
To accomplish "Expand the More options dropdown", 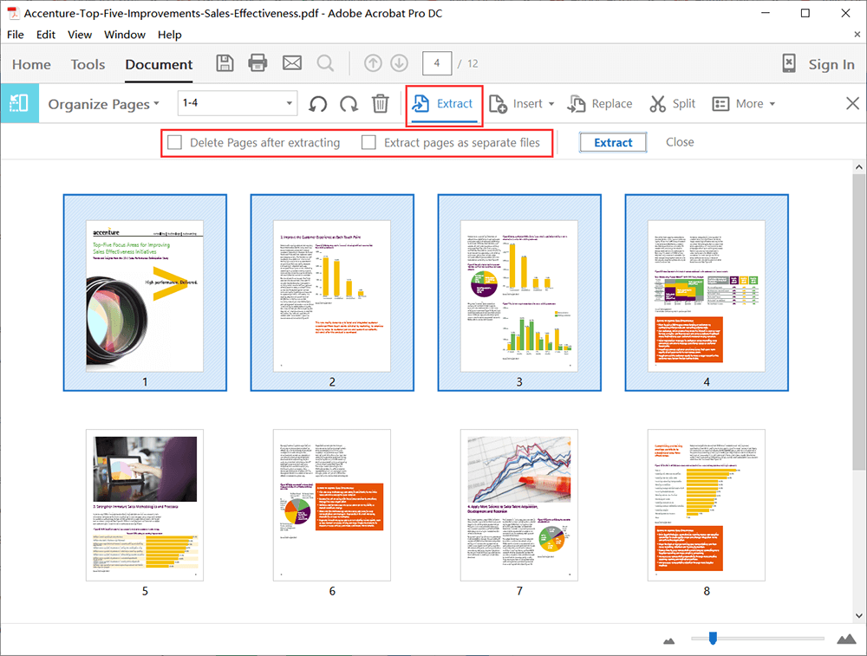I will 772,104.
